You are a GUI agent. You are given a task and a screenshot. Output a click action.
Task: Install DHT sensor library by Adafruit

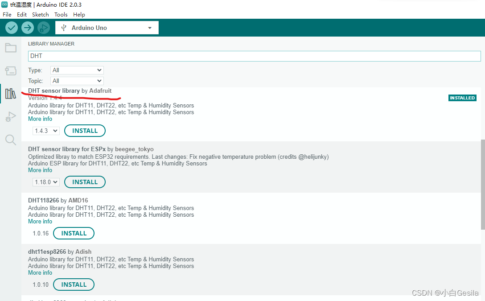pos(85,131)
